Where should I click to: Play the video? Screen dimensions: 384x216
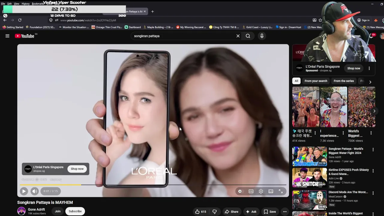pos(24,191)
